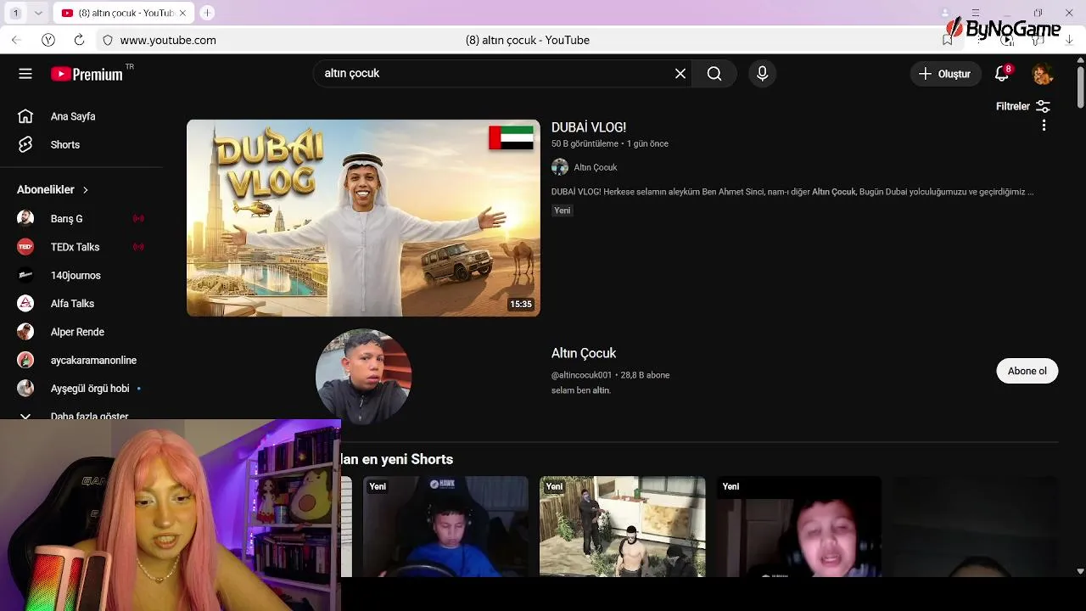Screen dimensions: 1086x611
Task: Click the tab counter showing 1
Action: (15, 13)
